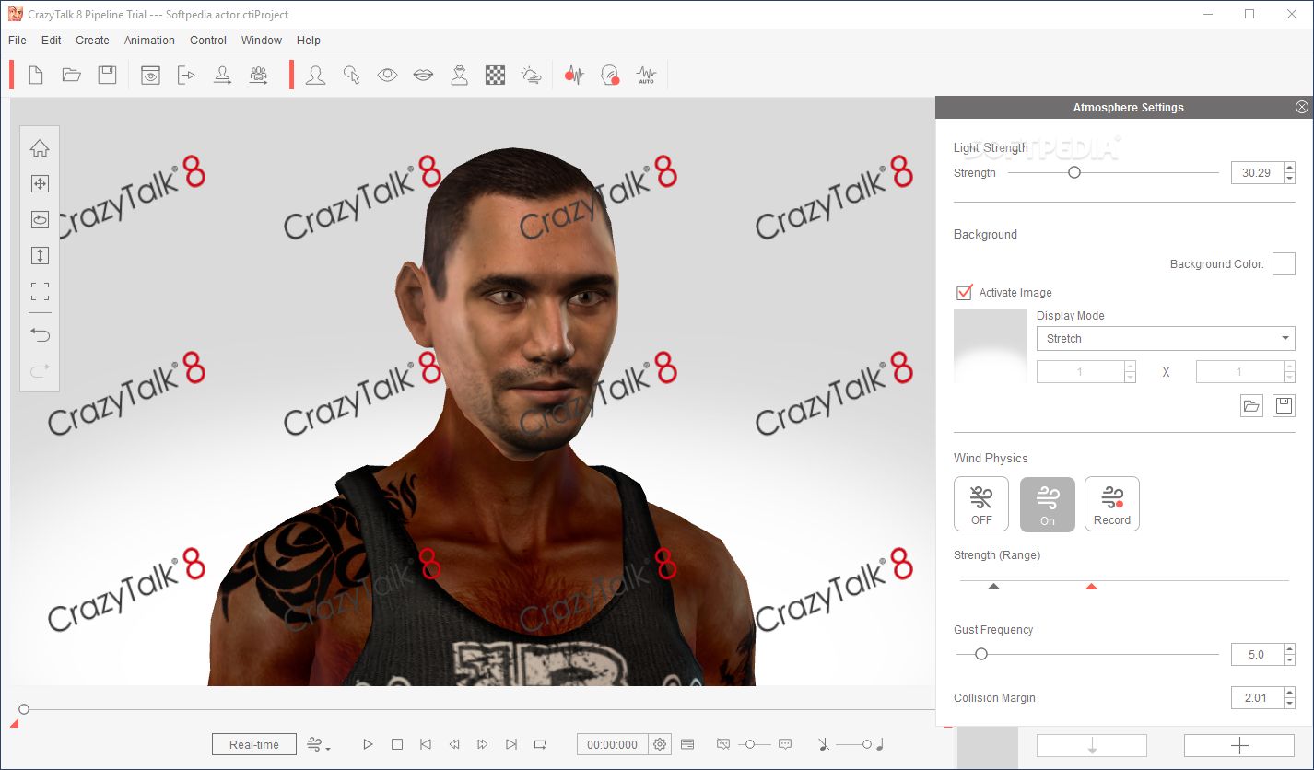Click the Real-time button
This screenshot has width=1314, height=770.
pyautogui.click(x=254, y=744)
